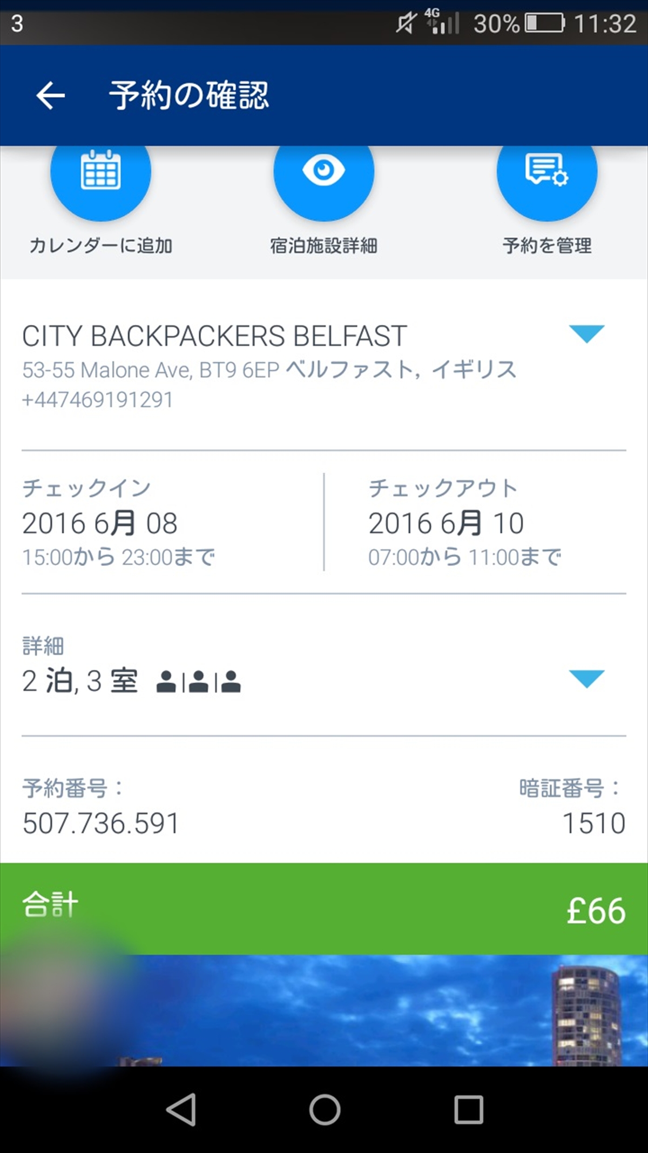
Task: Expand the City Backpackers Belfast section
Action: (586, 334)
